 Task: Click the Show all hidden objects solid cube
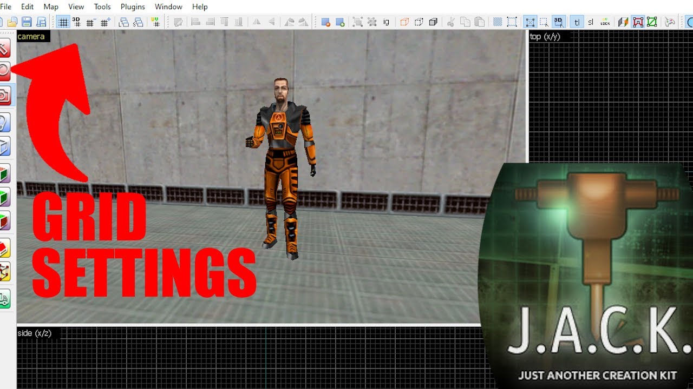[433, 22]
